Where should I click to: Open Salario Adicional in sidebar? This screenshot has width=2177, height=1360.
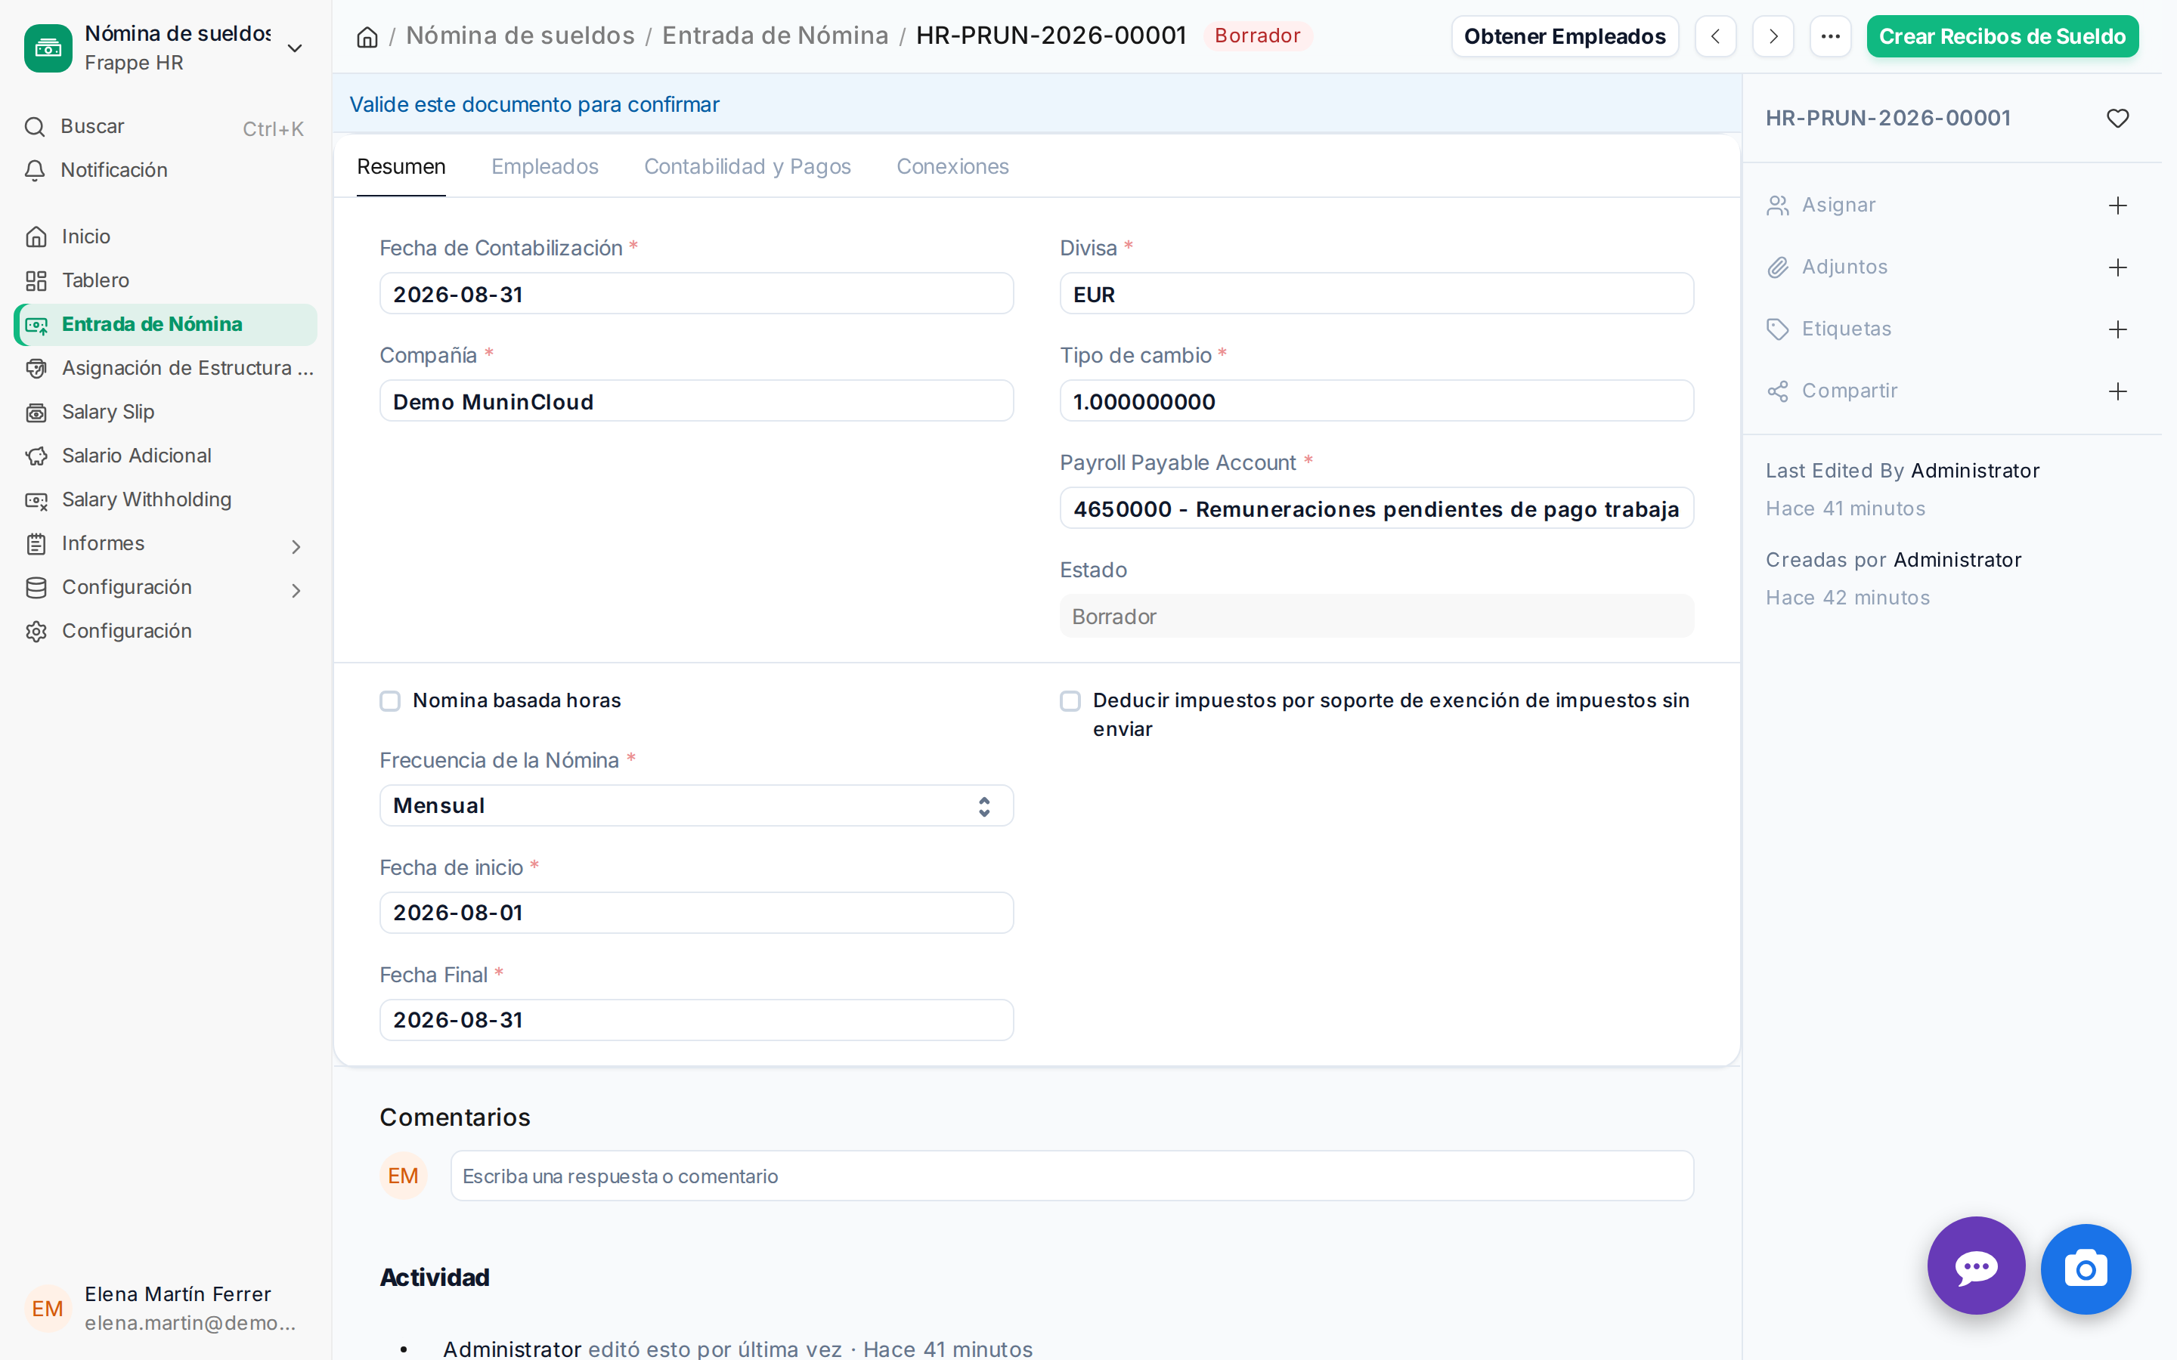pyautogui.click(x=166, y=456)
